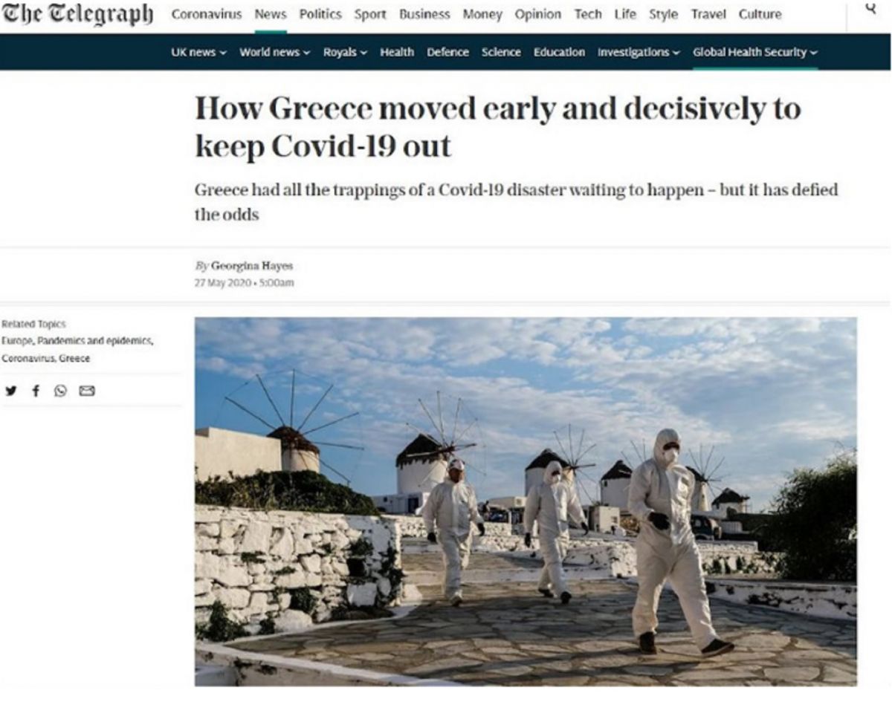Select the Culture section
Viewport: 892px width, 719px height.
[x=760, y=14]
